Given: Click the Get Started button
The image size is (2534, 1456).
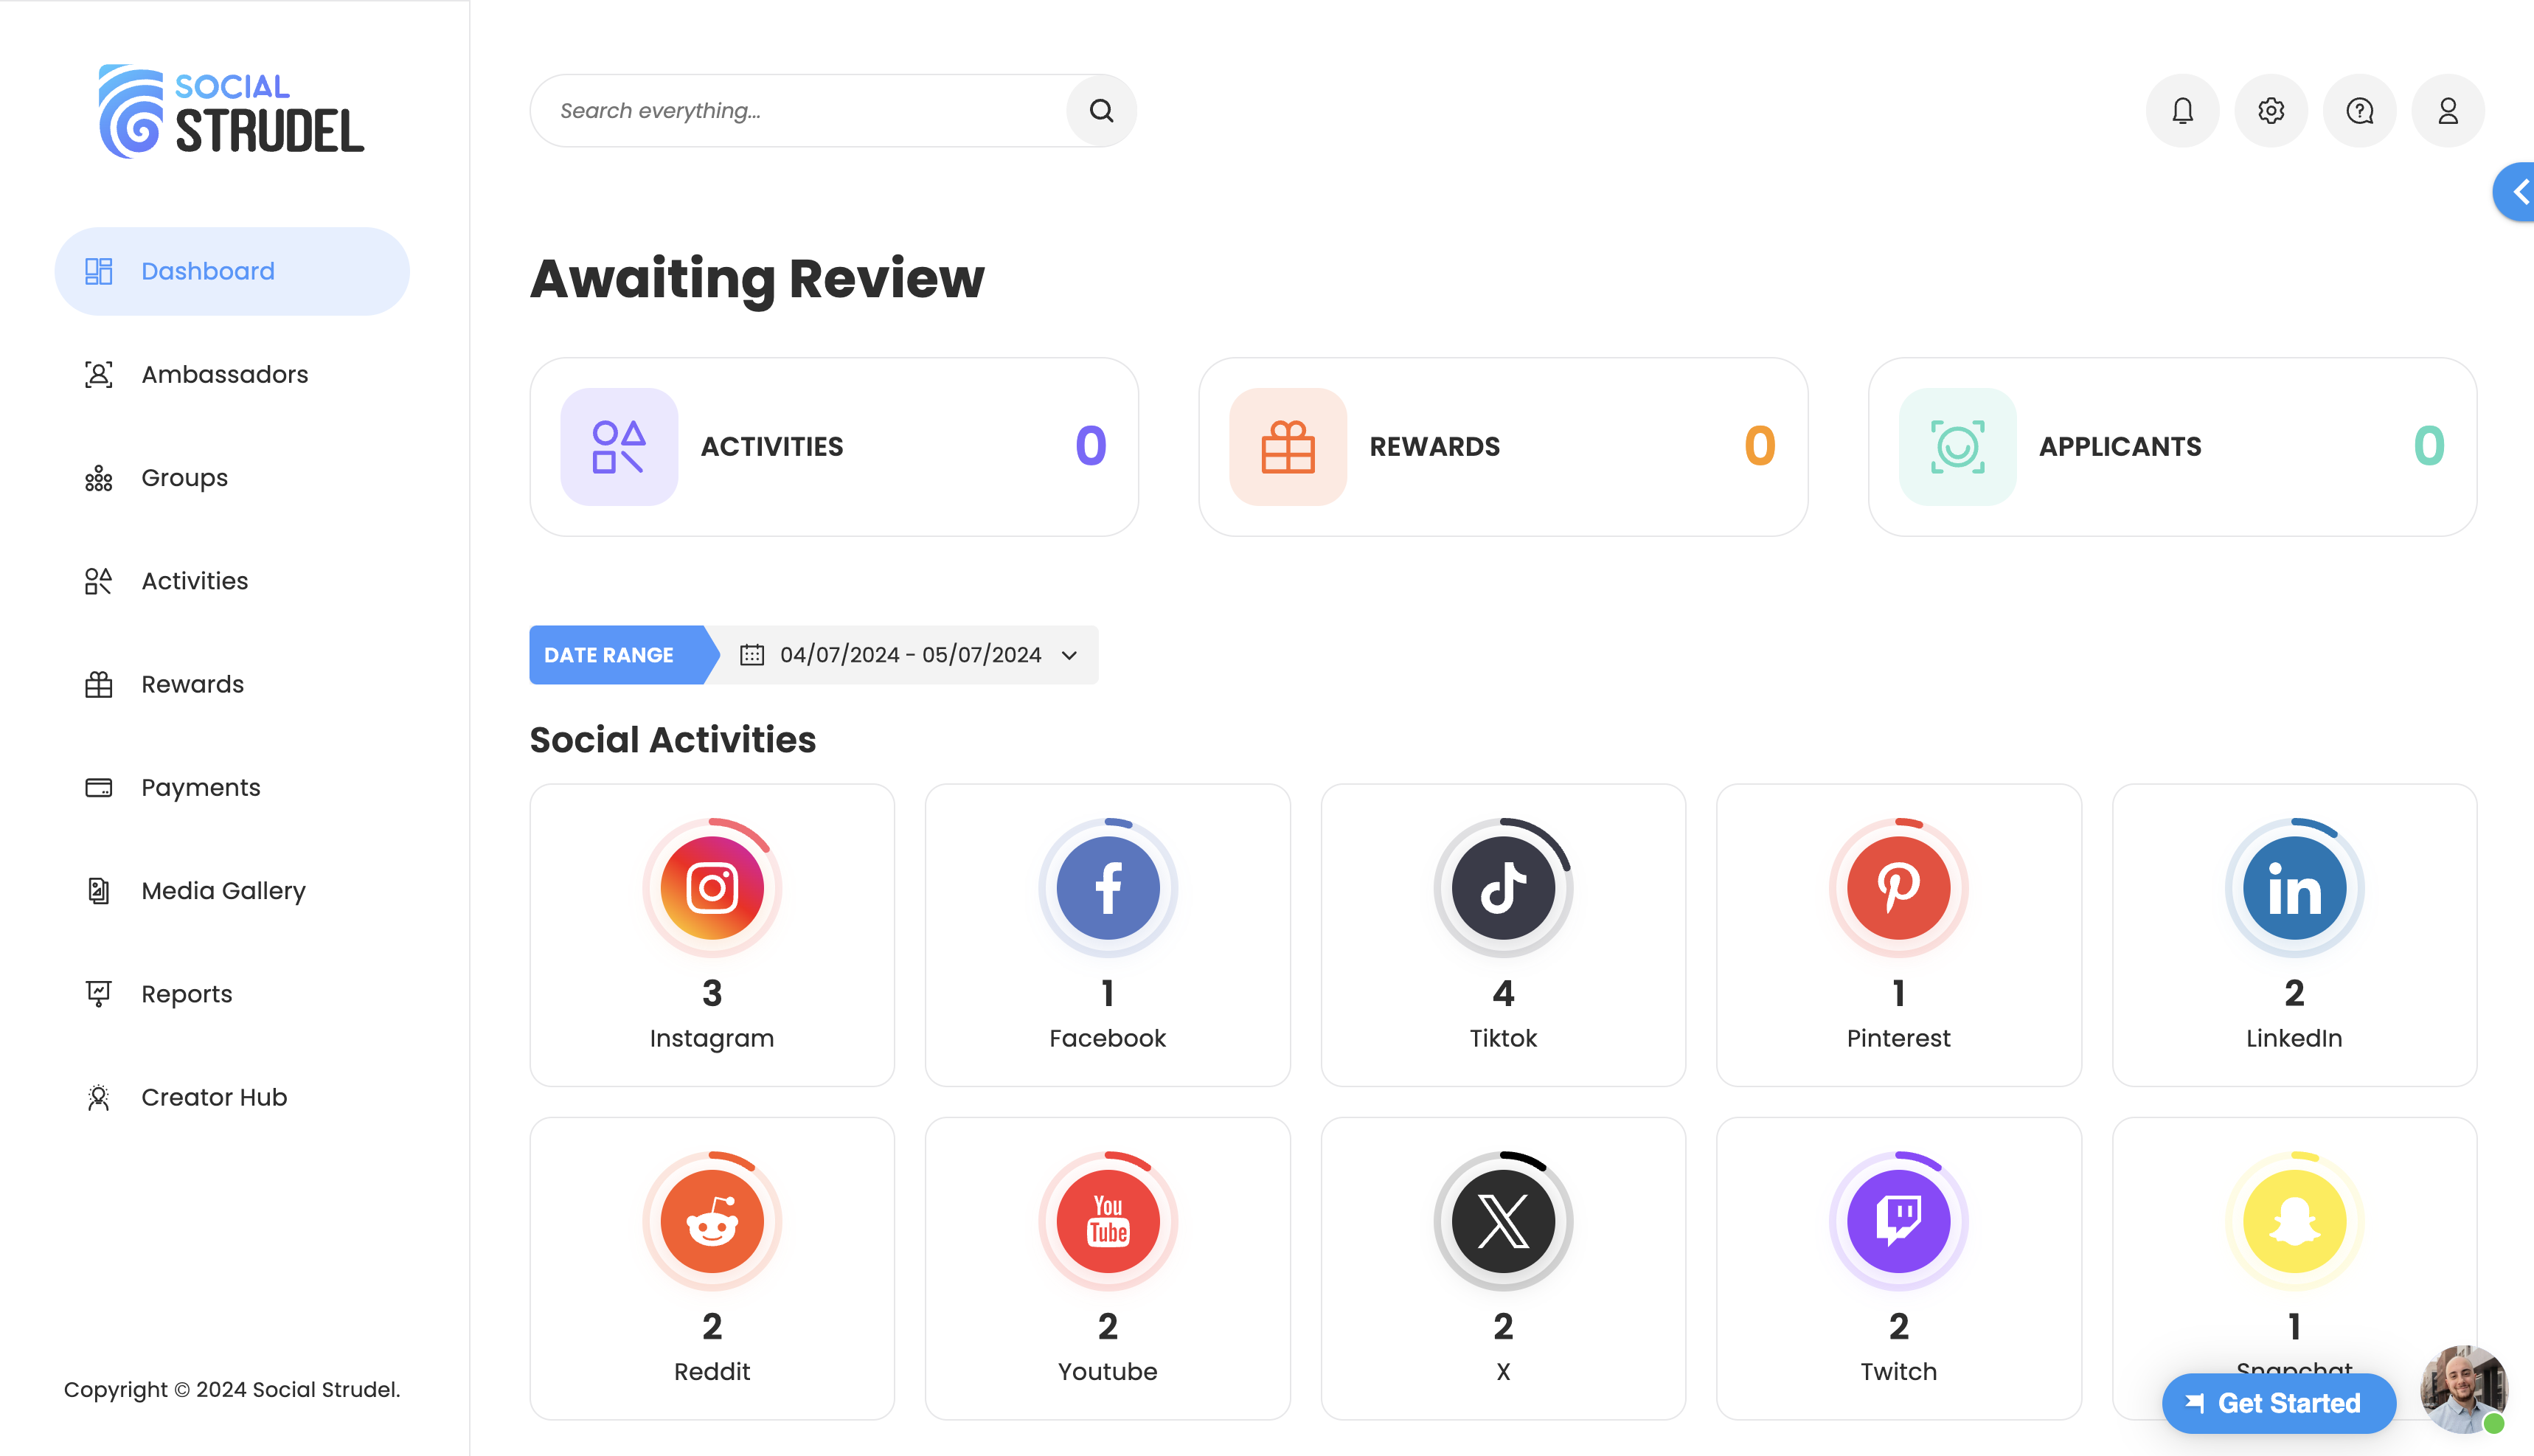Looking at the screenshot, I should [2279, 1403].
